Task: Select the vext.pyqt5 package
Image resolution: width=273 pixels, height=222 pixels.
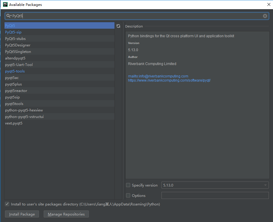Action: 59,123
